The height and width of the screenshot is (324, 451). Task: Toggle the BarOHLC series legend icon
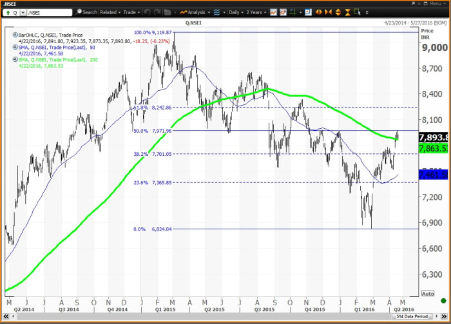tap(15, 35)
